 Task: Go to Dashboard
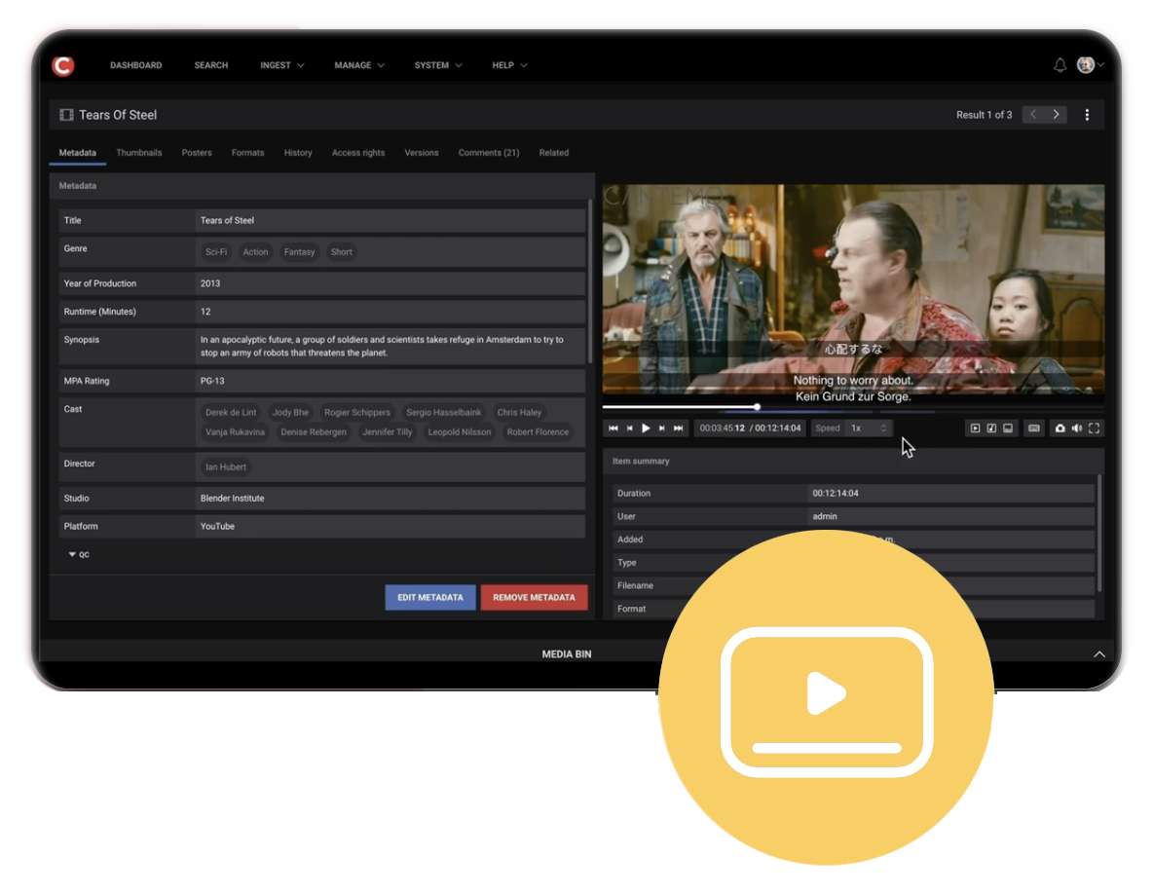(136, 65)
